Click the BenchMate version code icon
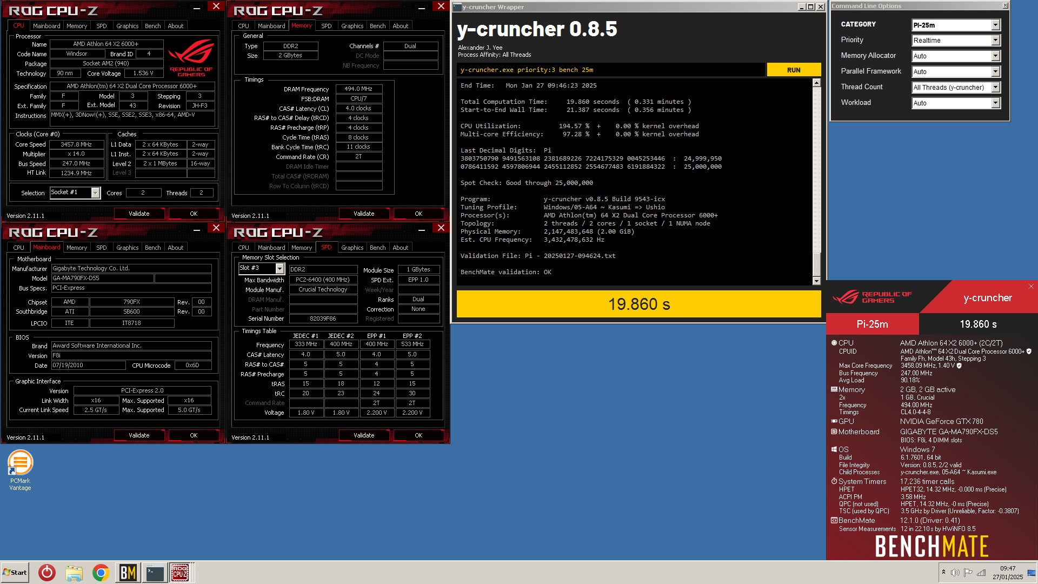Screen dimensions: 1038x584 click(834, 520)
